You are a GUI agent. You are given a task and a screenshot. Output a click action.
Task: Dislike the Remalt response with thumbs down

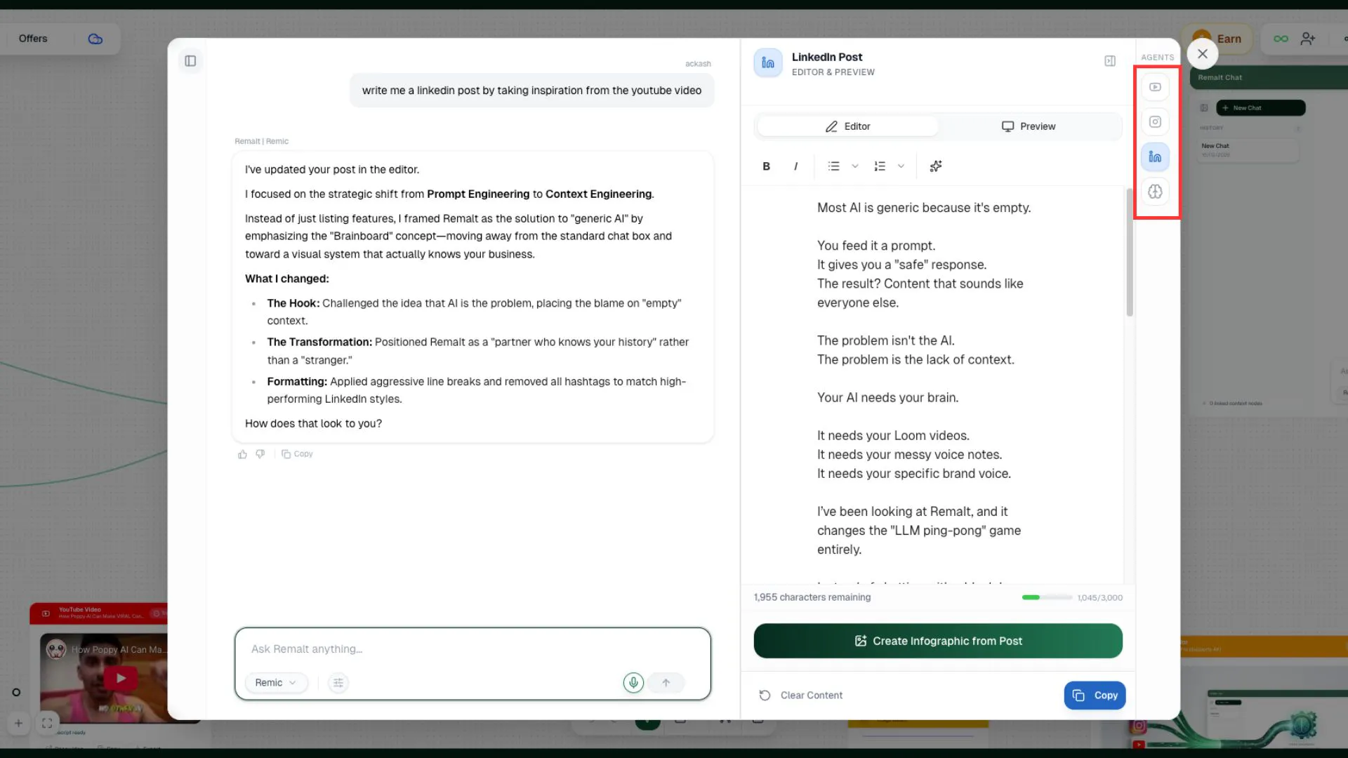(260, 455)
